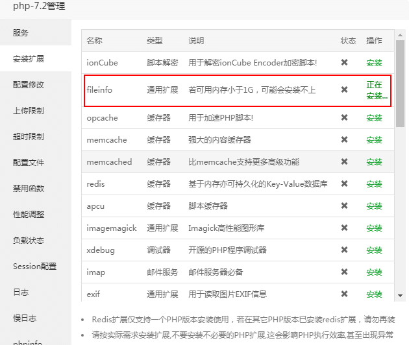Image resolution: width=409 pixels, height=345 pixels.
Task: Click 安装 for the memcache extension
Action: pos(374,140)
